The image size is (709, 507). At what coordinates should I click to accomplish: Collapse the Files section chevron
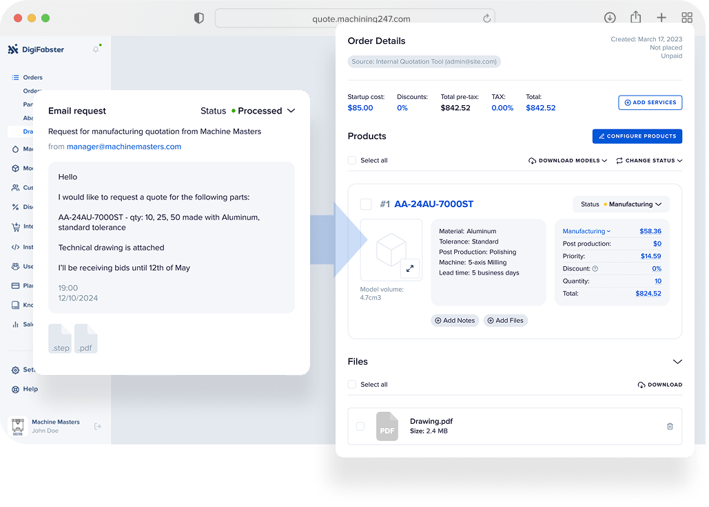(677, 362)
